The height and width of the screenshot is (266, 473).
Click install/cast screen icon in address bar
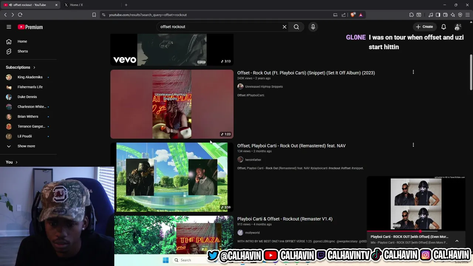(335, 15)
